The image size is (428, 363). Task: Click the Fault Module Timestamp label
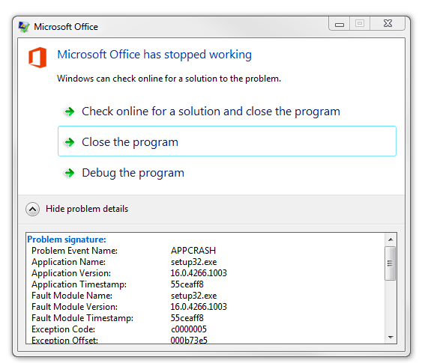point(82,318)
